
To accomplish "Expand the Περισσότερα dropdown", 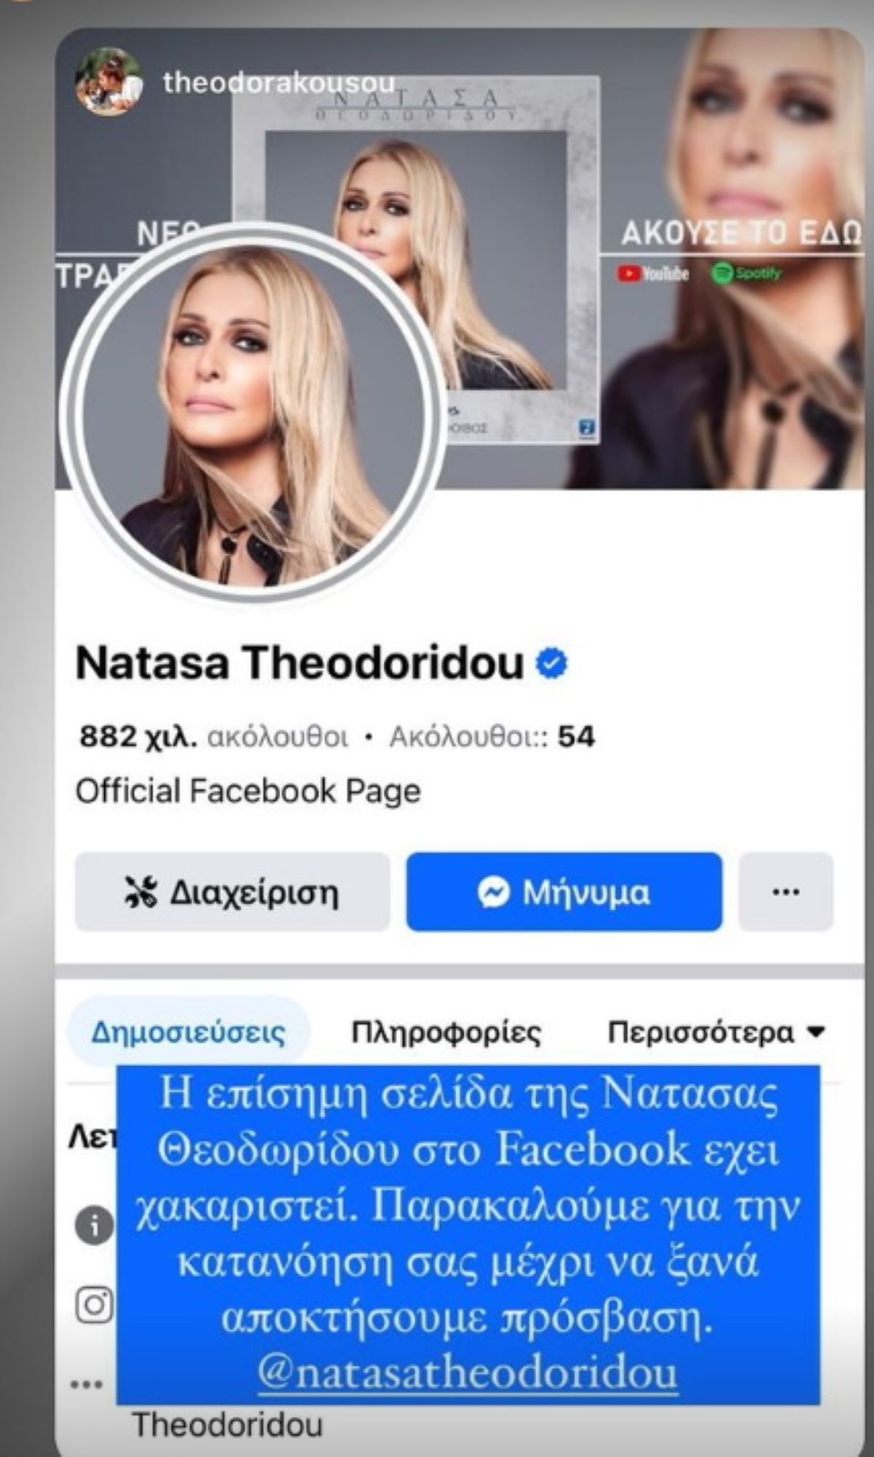I will pyautogui.click(x=717, y=1032).
